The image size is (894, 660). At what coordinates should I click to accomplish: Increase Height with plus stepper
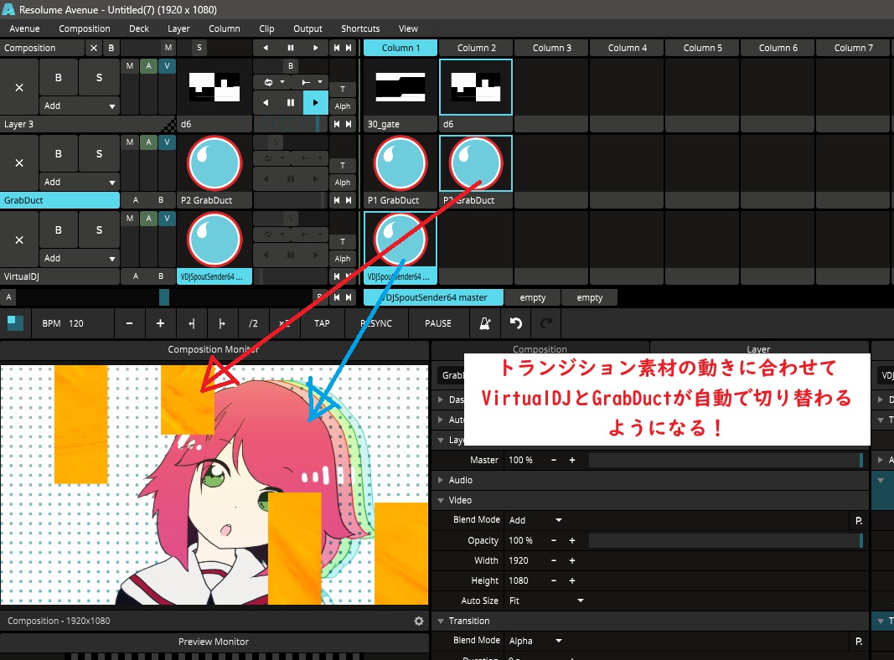point(572,580)
